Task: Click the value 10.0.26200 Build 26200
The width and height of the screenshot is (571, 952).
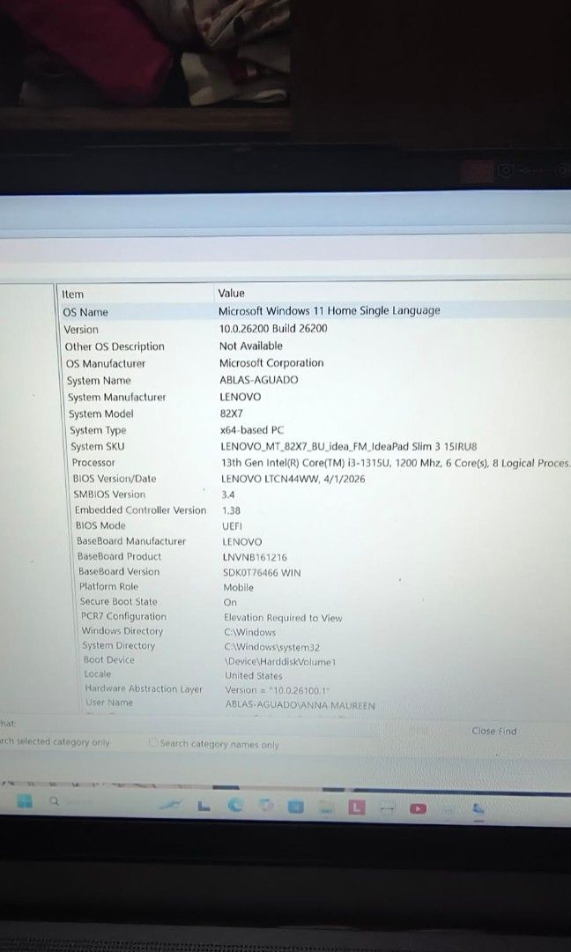Action: click(273, 329)
